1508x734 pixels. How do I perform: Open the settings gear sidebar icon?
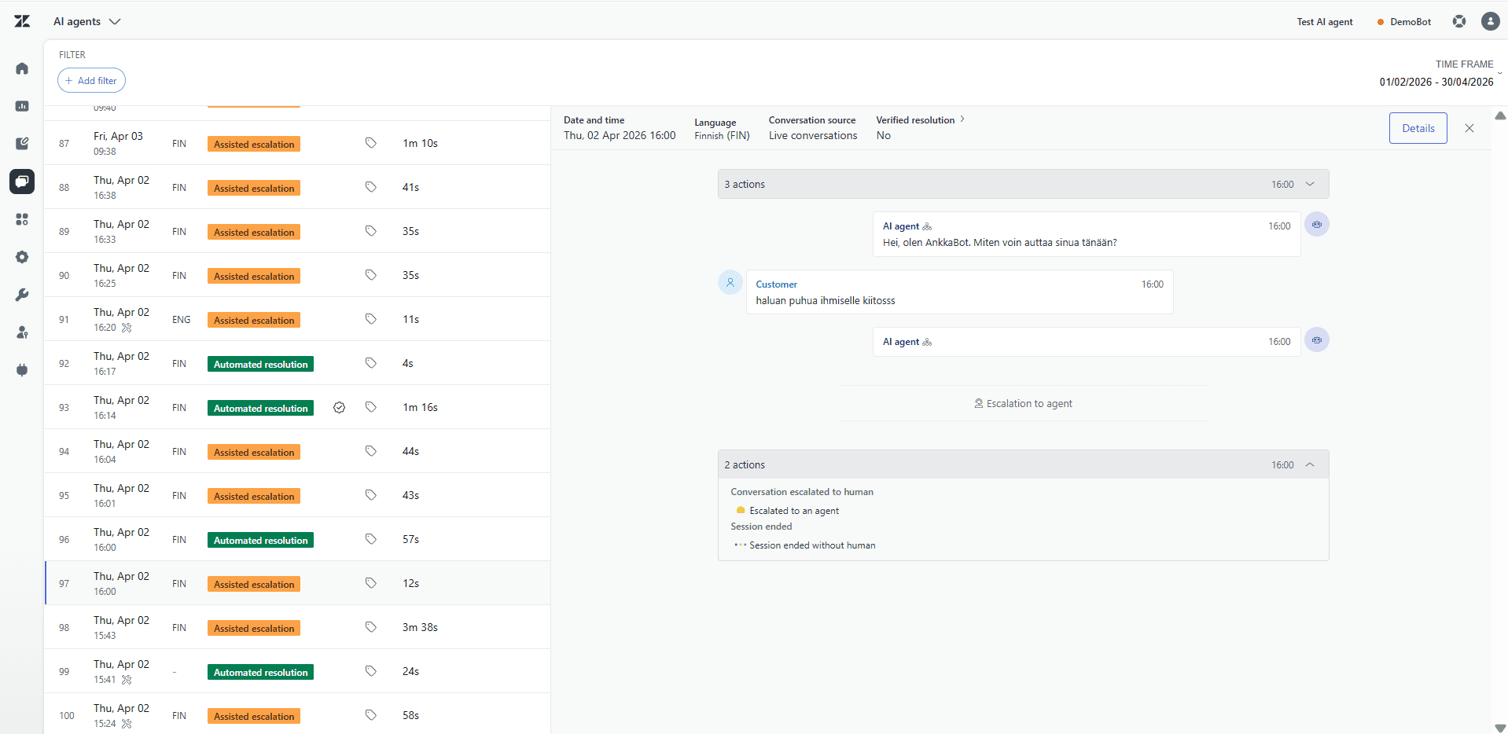point(22,257)
